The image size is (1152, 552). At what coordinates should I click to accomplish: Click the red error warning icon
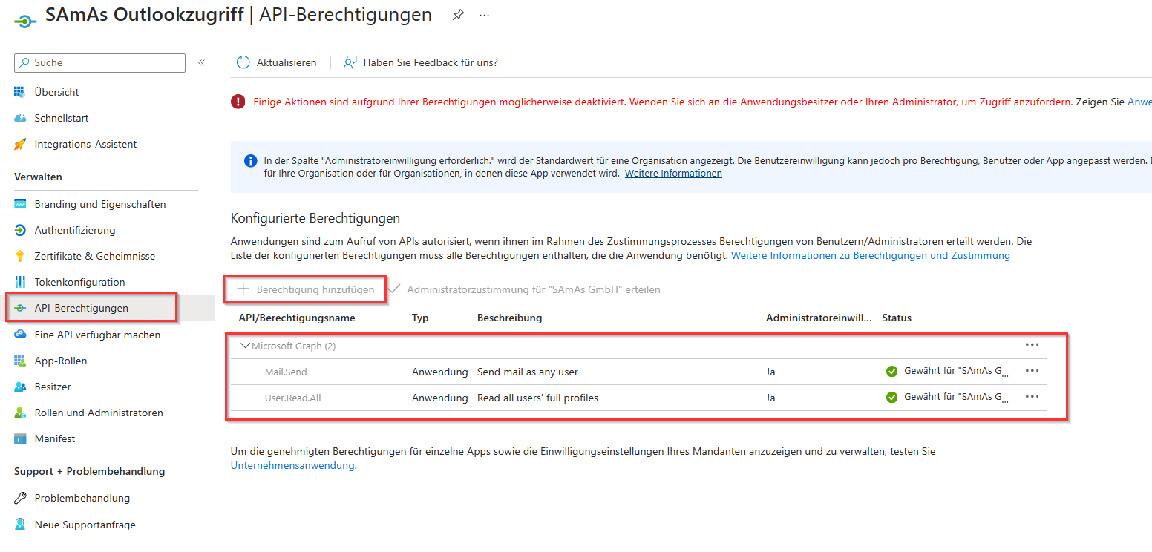click(238, 102)
